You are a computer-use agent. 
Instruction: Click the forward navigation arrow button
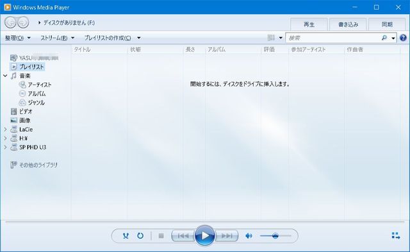[x=23, y=22]
